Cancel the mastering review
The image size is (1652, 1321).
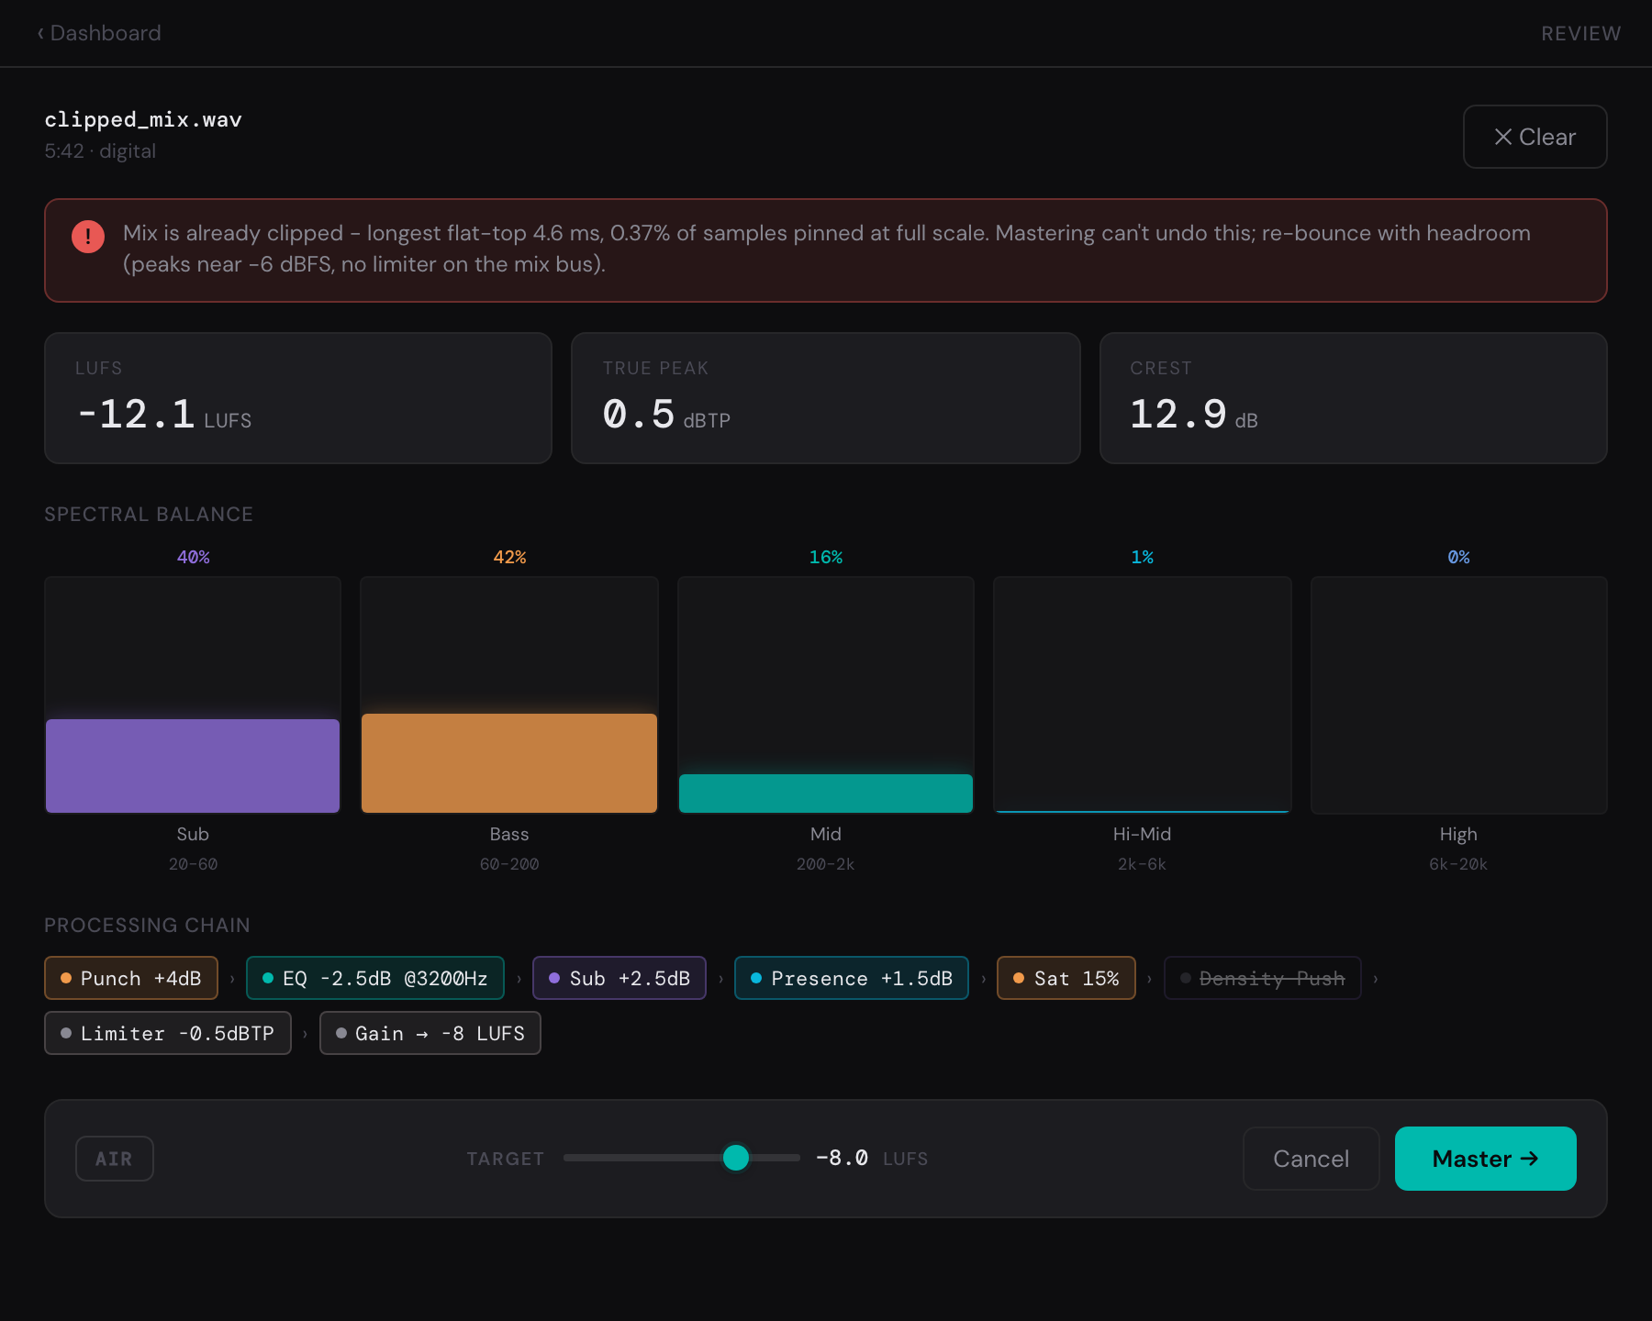click(1311, 1159)
